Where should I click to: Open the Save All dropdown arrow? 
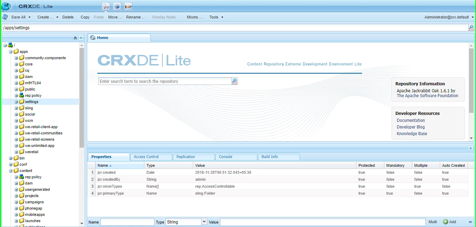pyautogui.click(x=29, y=17)
